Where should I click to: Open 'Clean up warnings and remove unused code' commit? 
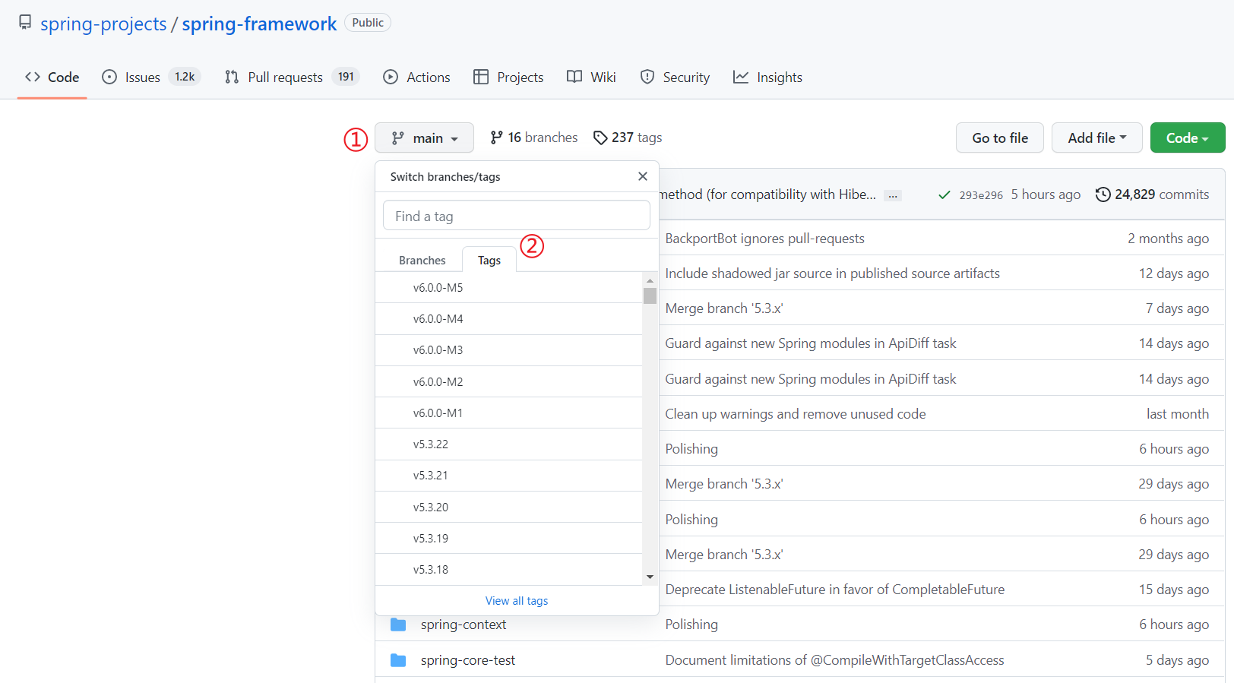pos(796,414)
